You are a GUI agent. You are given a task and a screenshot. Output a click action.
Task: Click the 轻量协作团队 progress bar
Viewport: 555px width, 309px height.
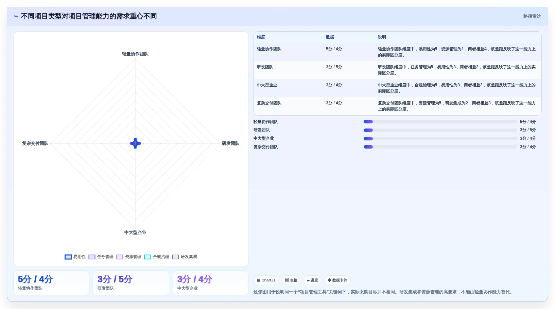tap(440, 122)
